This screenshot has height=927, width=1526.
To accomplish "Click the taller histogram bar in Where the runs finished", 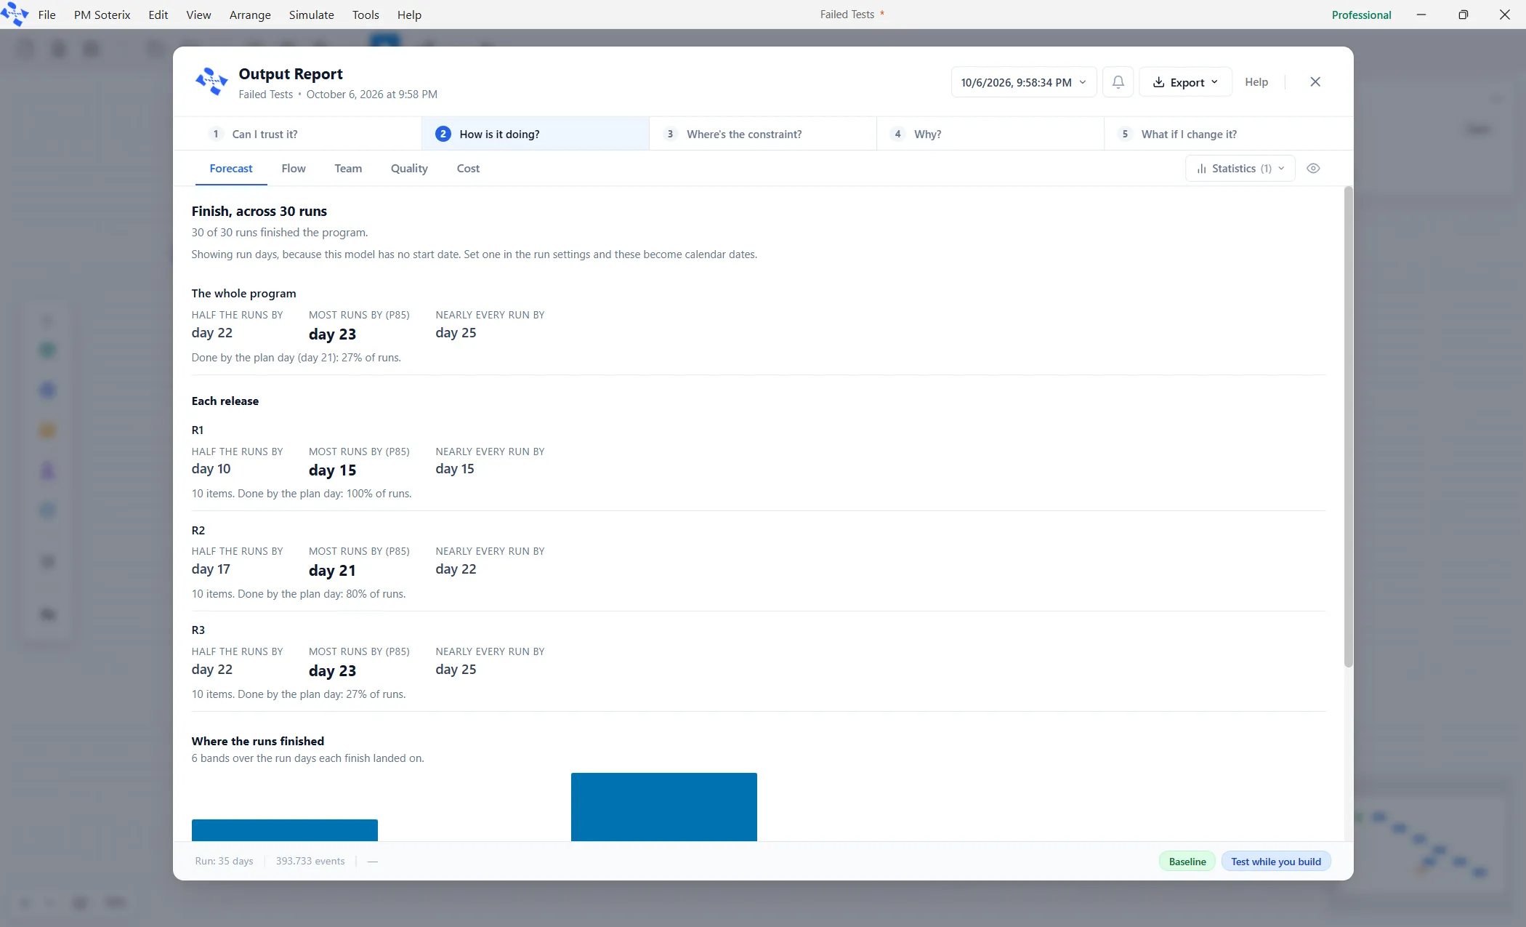I will [x=664, y=807].
